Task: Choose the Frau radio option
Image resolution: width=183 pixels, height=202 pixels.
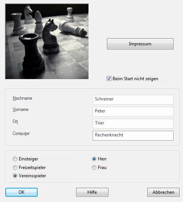Action: point(94,168)
